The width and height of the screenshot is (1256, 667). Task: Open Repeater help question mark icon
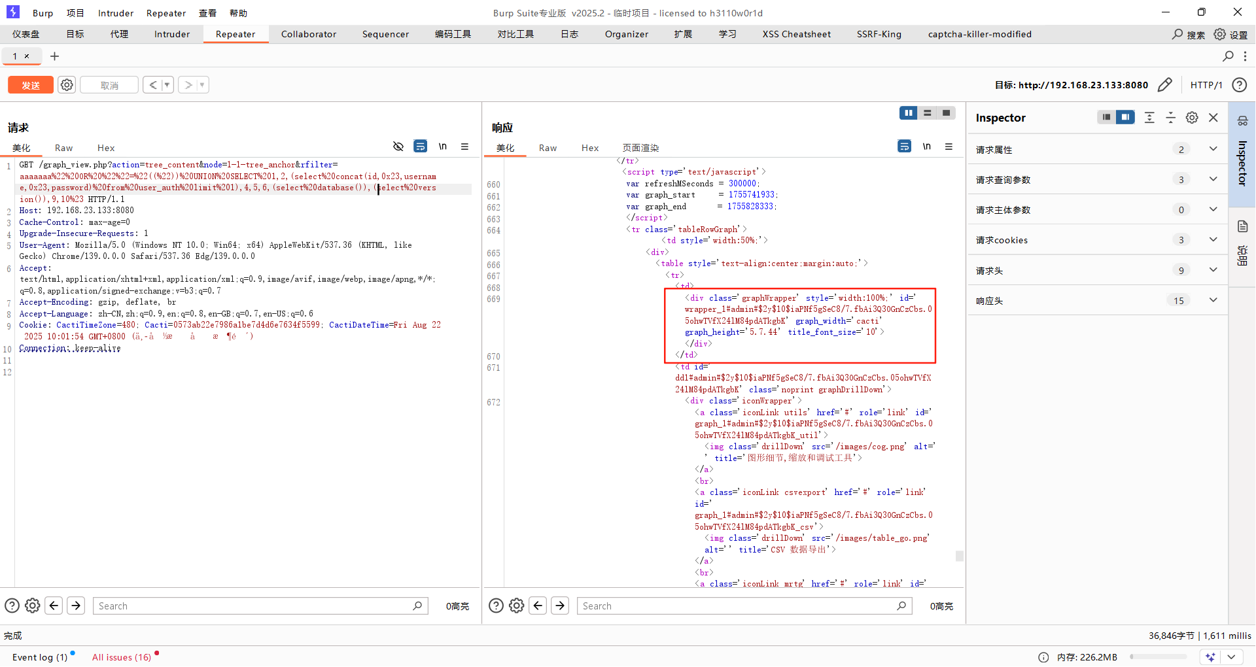1239,85
